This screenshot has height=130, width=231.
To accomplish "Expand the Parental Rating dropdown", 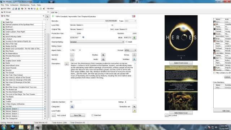I will tap(97, 42).
